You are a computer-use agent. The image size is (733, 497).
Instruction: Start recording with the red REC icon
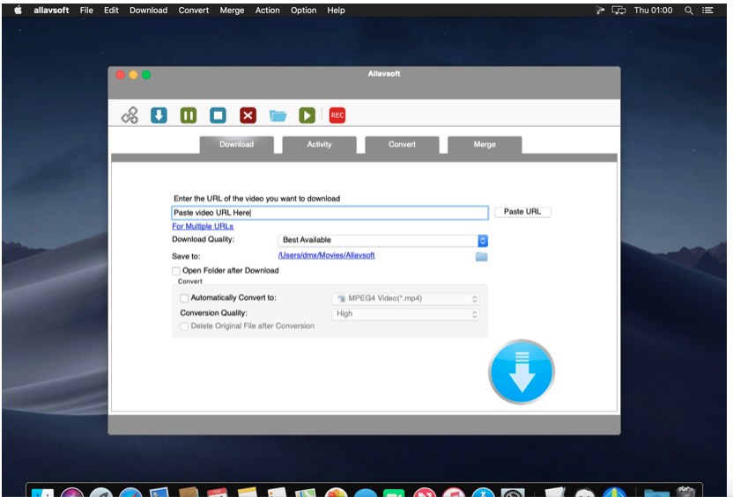(x=337, y=115)
